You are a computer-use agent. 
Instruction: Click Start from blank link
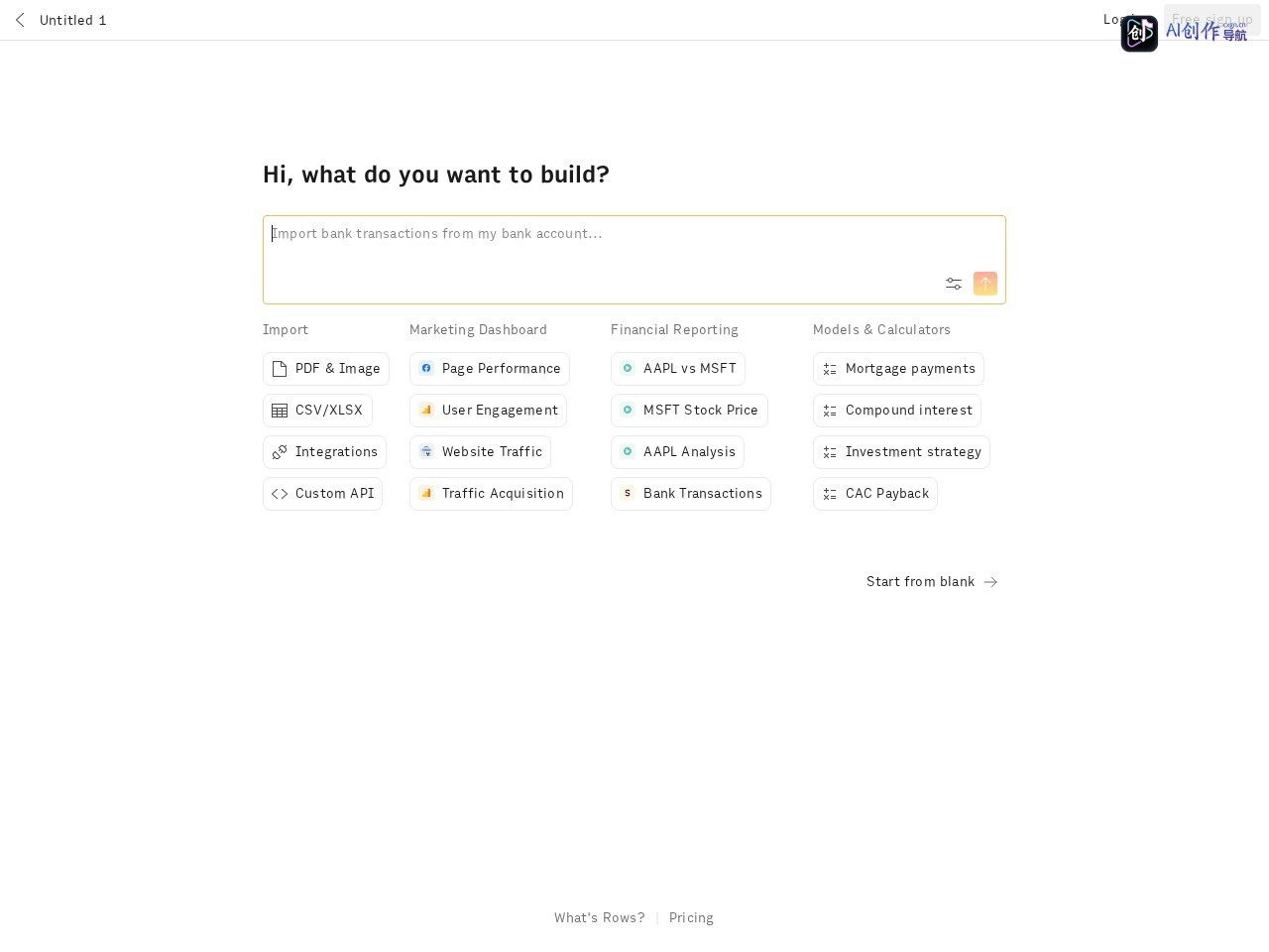932,582
